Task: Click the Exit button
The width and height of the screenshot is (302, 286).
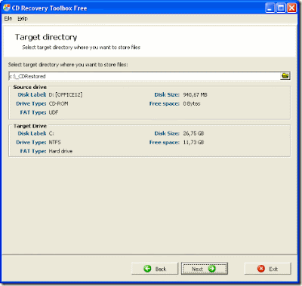Action: pos(267,269)
